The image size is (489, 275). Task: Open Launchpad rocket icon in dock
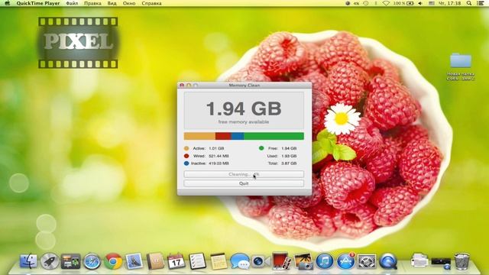[49, 261]
